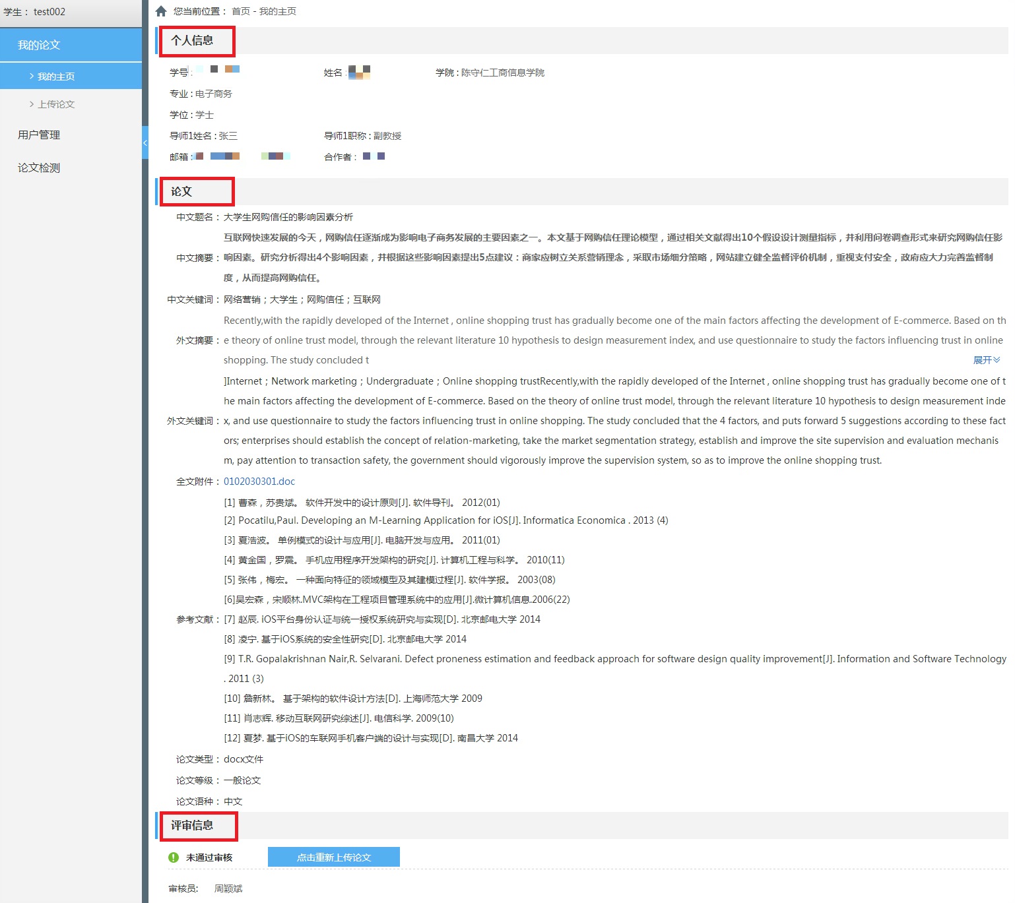
Task: Expand the foreign abstract with 展开
Action: (x=986, y=360)
